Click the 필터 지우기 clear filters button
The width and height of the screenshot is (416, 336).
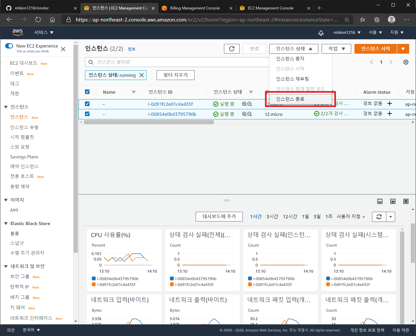pyautogui.click(x=175, y=75)
